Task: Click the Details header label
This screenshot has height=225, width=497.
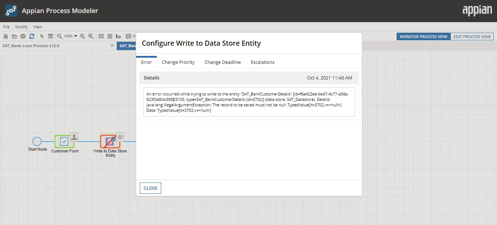Action: [x=152, y=78]
